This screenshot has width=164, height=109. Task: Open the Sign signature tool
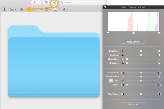pos(12,9)
